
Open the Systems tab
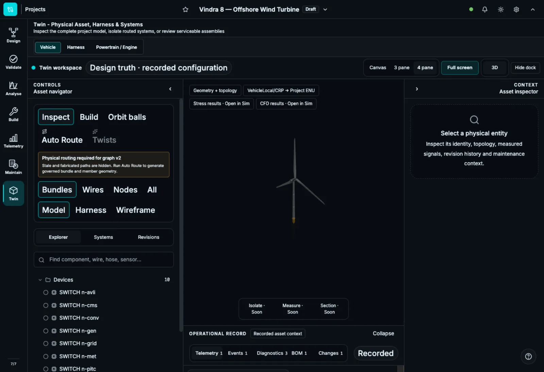coord(103,237)
